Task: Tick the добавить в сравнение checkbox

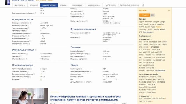Action: [x=119, y=5]
